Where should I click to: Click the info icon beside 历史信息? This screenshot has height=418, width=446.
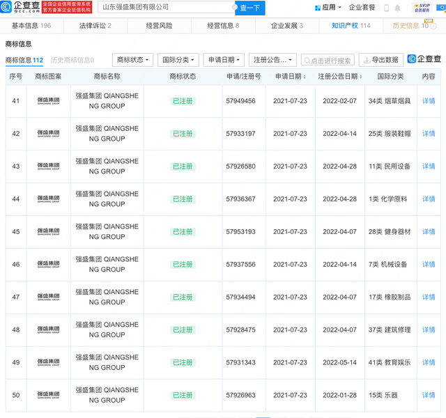[x=435, y=26]
